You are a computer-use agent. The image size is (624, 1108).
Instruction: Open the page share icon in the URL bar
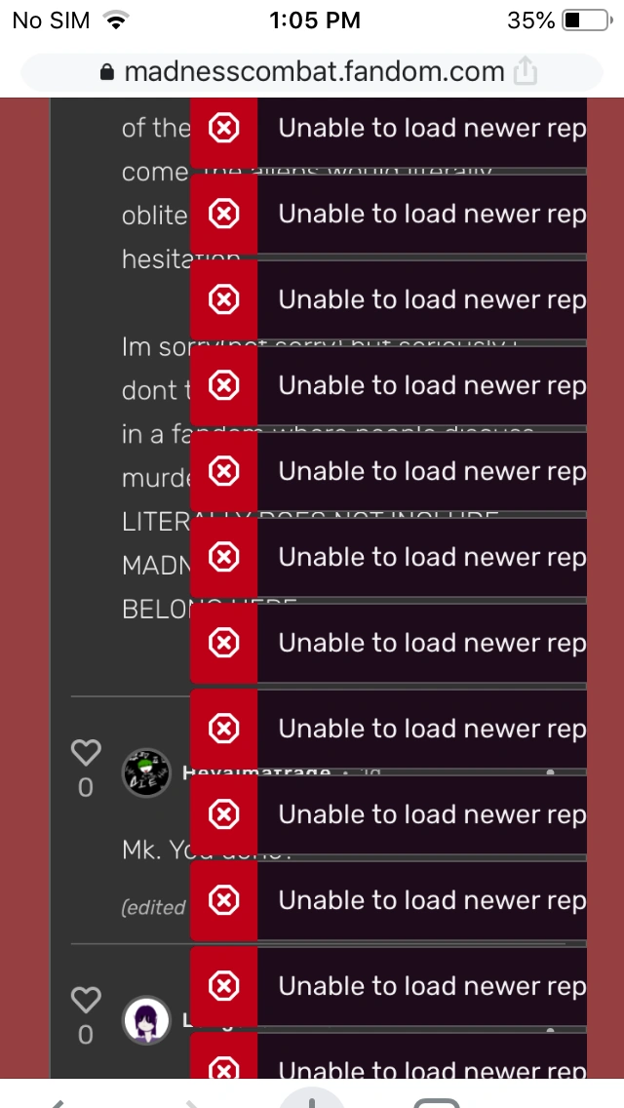pyautogui.click(x=525, y=70)
